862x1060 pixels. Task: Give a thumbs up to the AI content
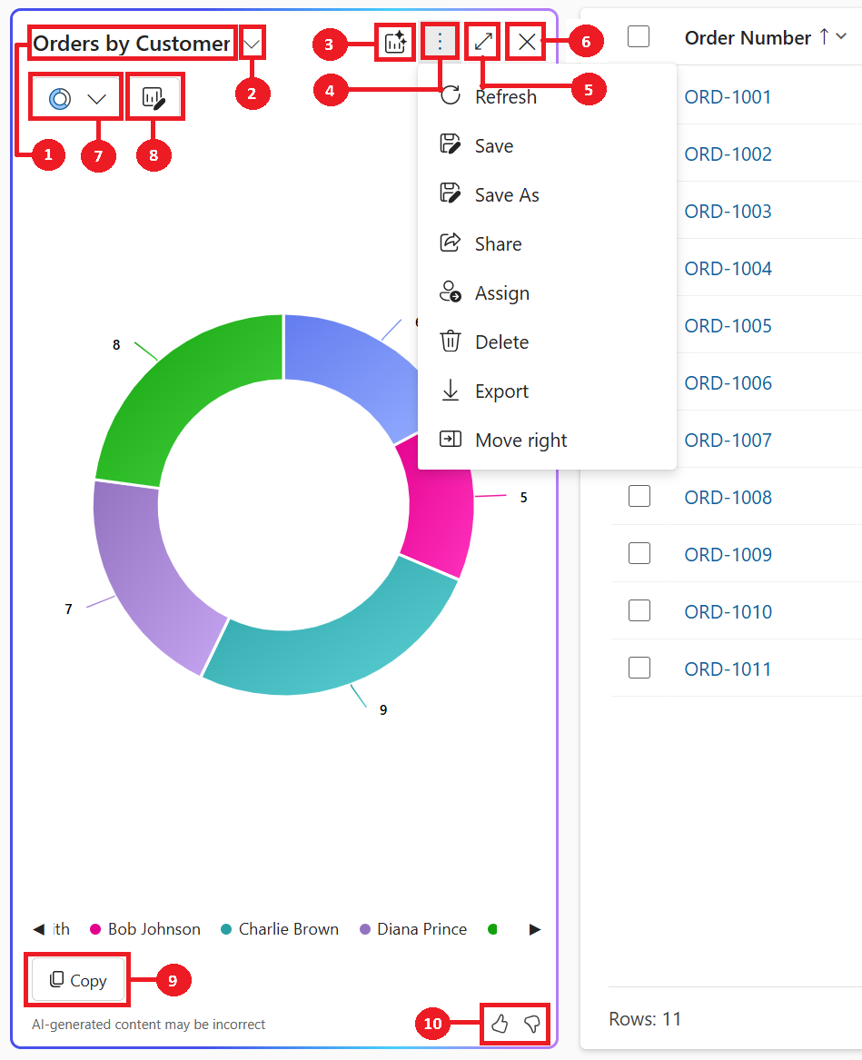click(x=499, y=1024)
